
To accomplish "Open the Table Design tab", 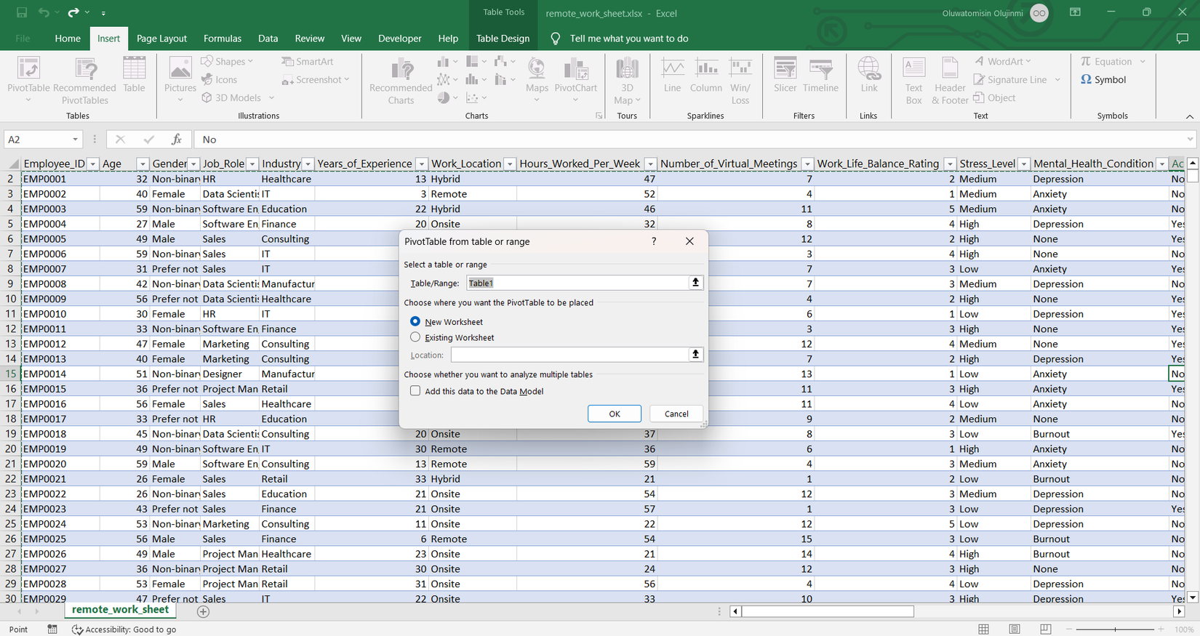I will point(503,39).
